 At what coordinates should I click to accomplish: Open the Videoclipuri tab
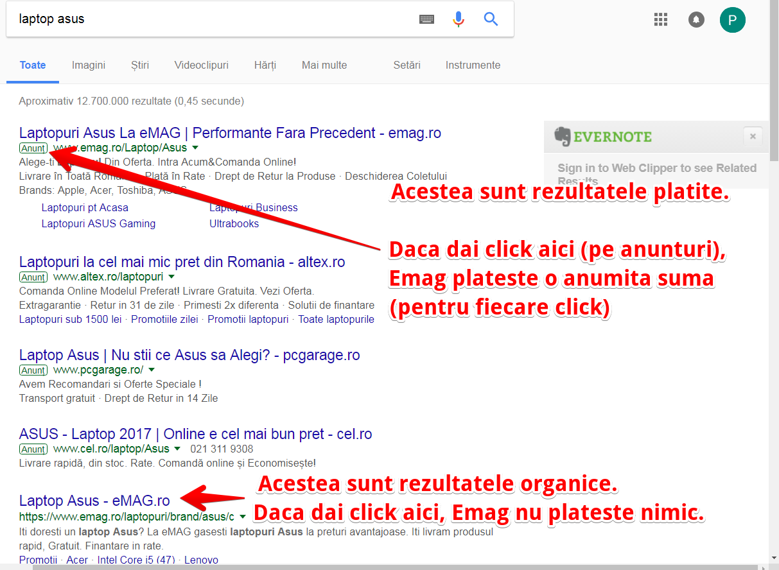point(202,65)
